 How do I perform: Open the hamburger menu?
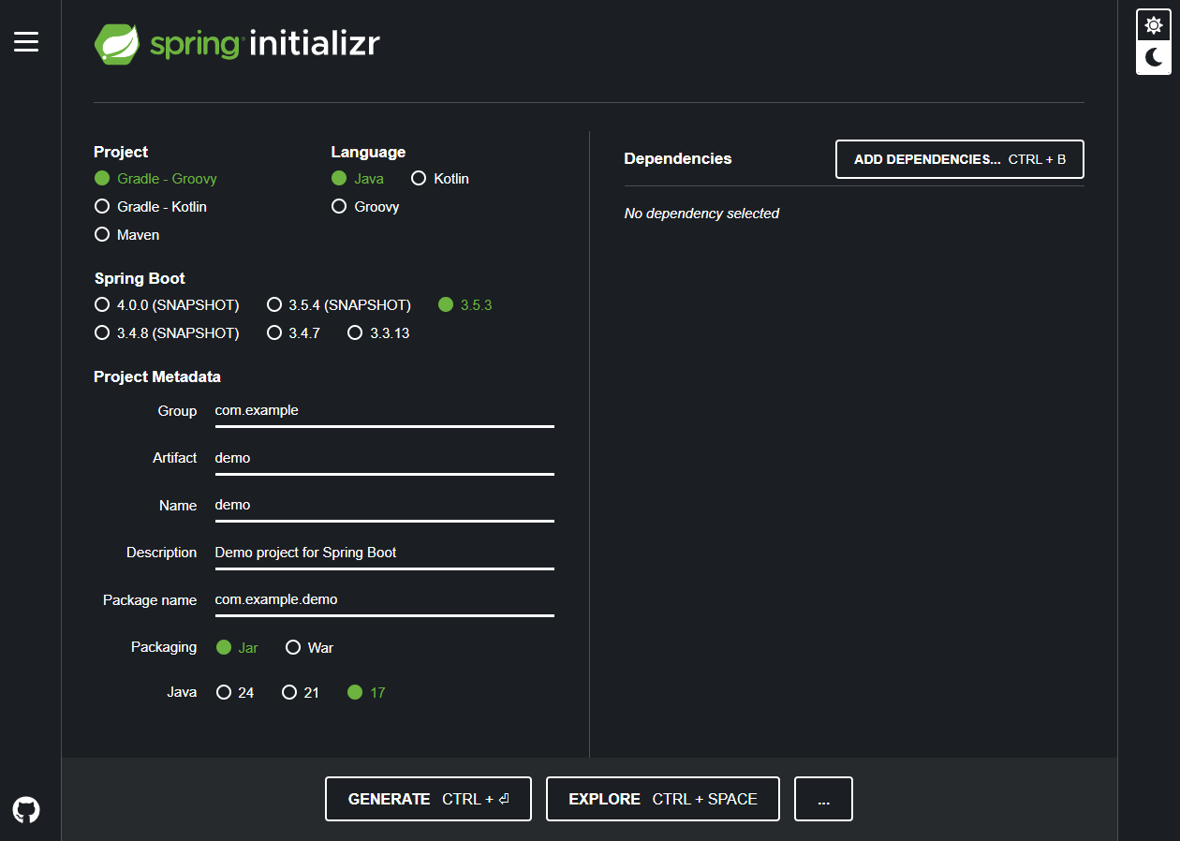pyautogui.click(x=26, y=41)
